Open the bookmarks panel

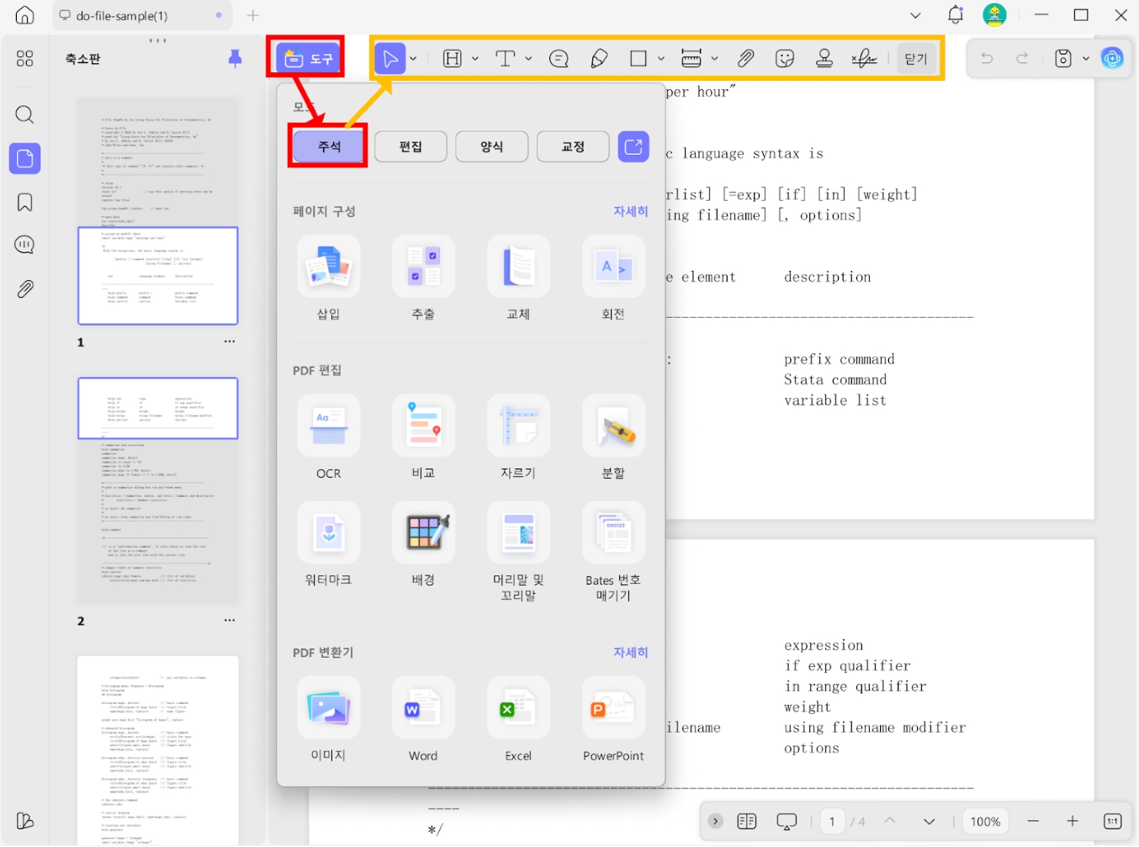(x=25, y=203)
